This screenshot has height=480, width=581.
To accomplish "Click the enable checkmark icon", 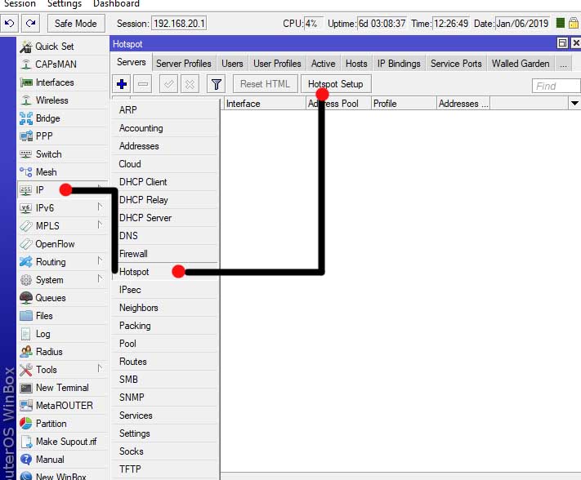I will [x=168, y=84].
